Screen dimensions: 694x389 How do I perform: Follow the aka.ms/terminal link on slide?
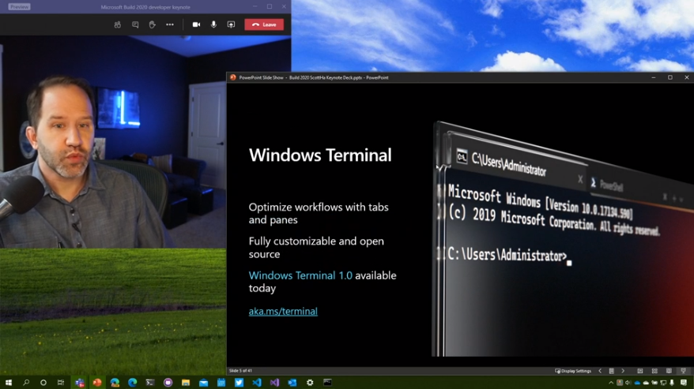(x=283, y=311)
